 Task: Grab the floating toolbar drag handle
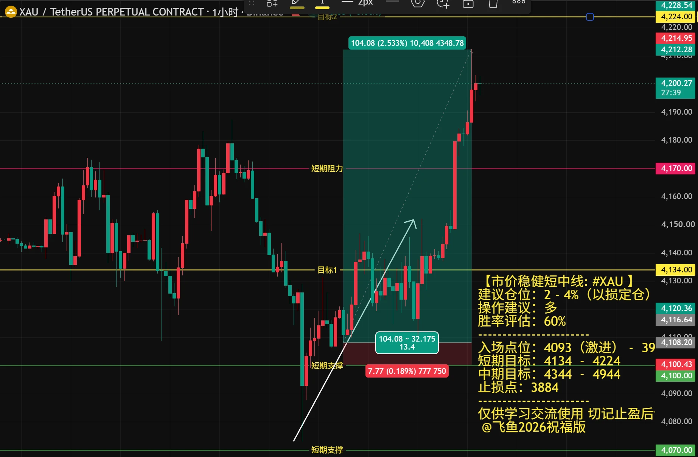pos(252,3)
